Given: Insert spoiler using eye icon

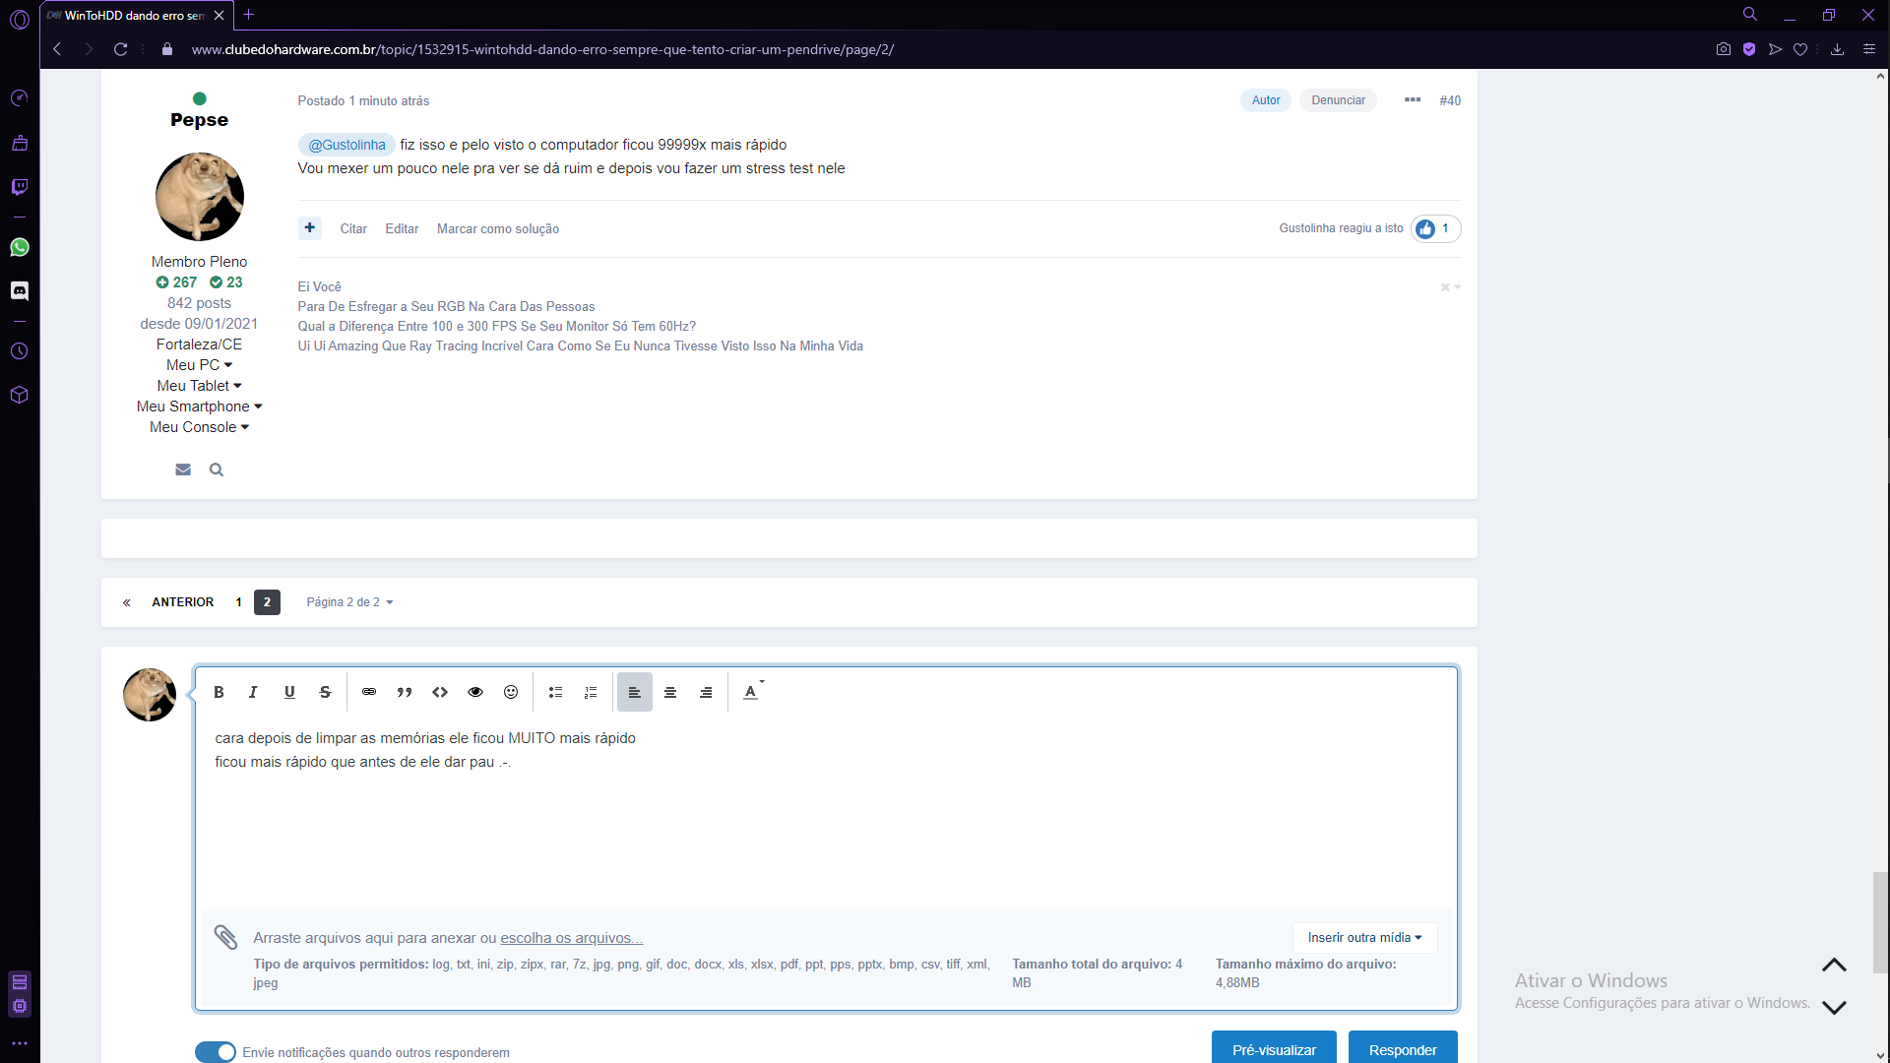Looking at the screenshot, I should point(475,692).
